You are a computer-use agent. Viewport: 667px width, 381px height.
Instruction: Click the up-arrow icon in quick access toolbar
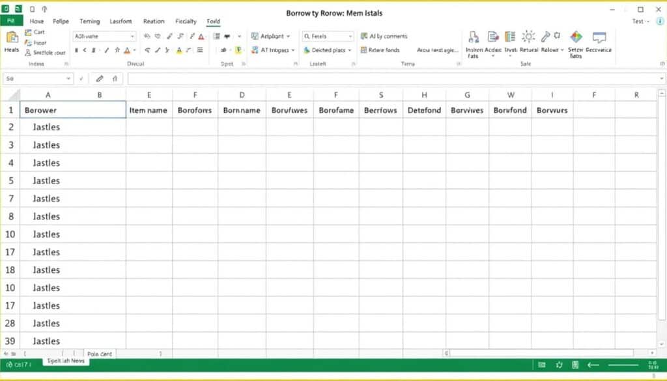44,9
